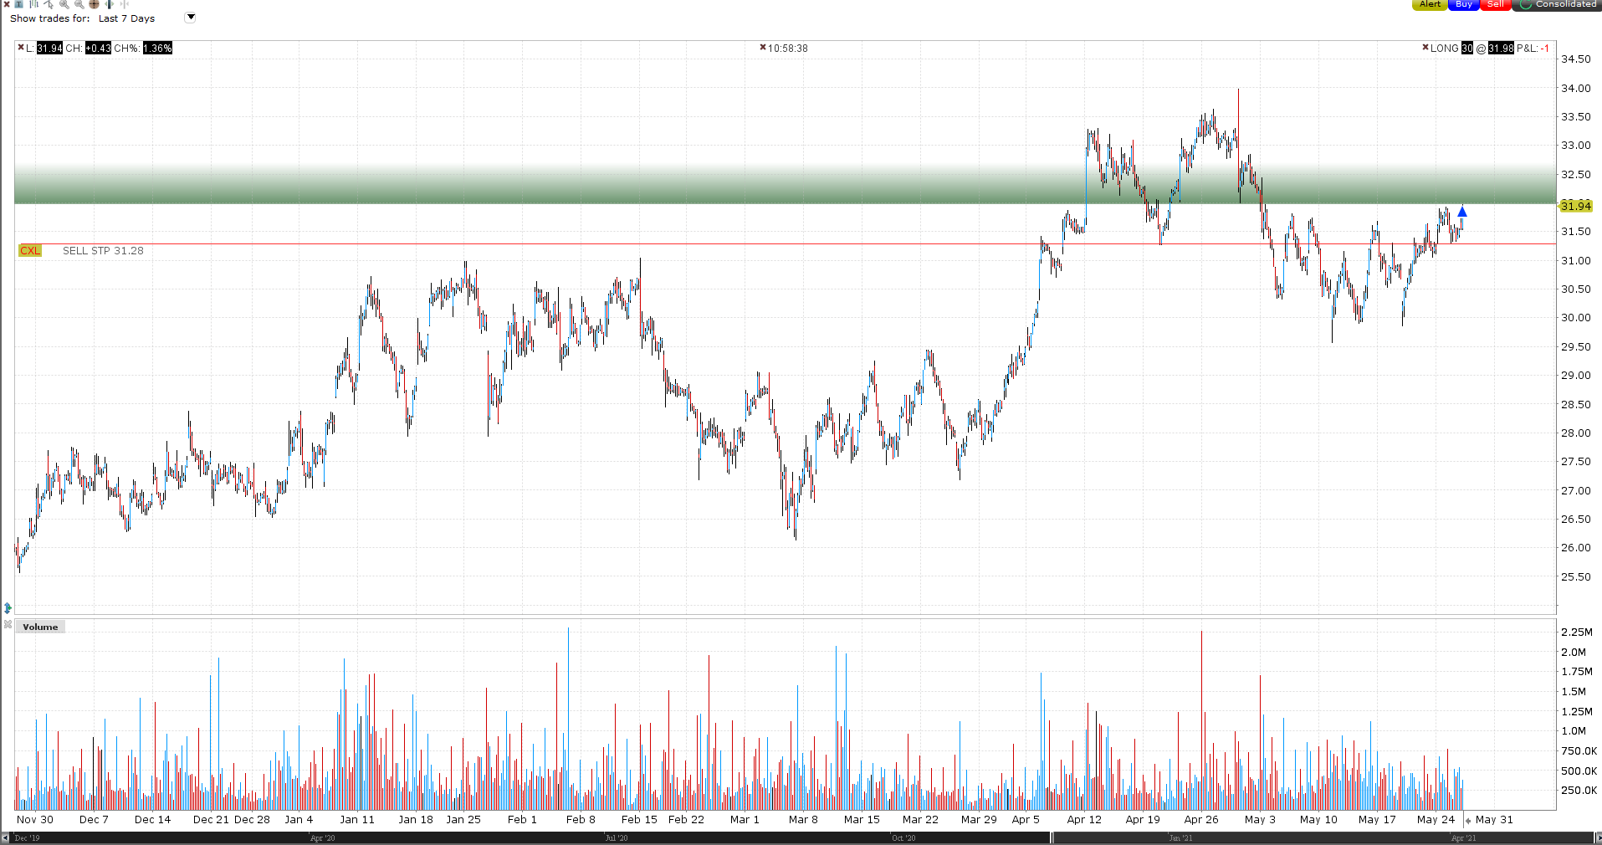Click the 25.50 price axis label
The height and width of the screenshot is (845, 1602).
click(1576, 576)
